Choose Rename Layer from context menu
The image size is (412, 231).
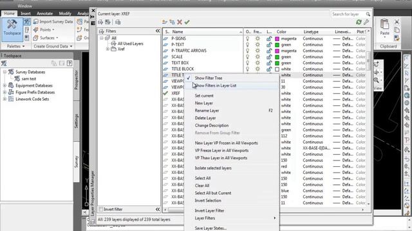232,110
